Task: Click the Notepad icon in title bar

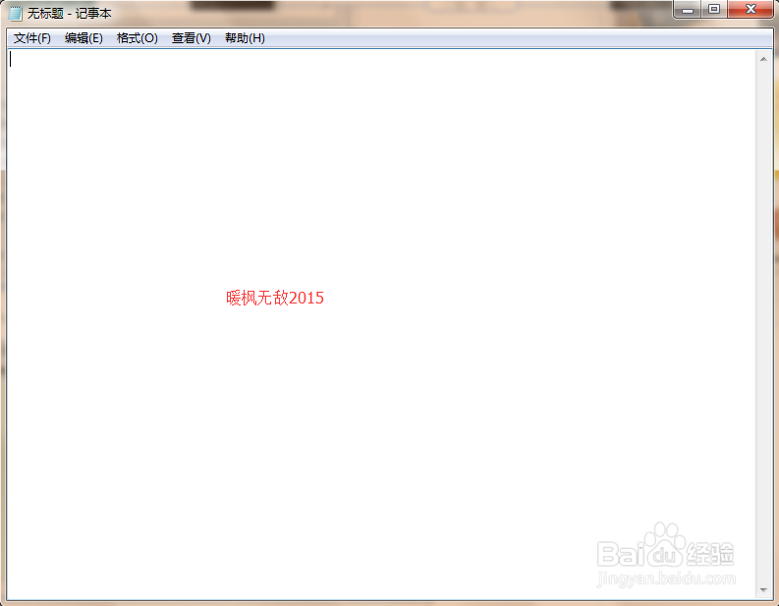Action: click(16, 14)
